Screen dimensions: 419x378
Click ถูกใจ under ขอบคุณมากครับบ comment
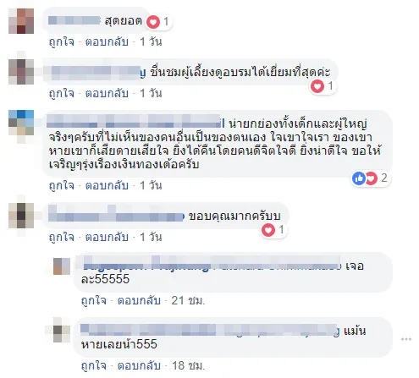coord(62,237)
